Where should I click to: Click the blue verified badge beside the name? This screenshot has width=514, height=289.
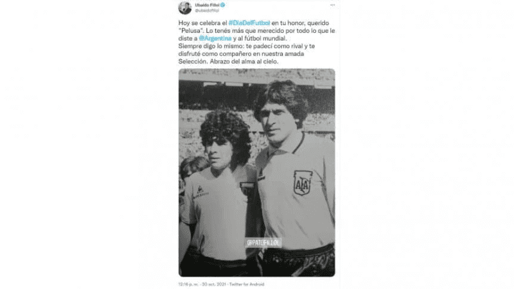click(x=222, y=5)
